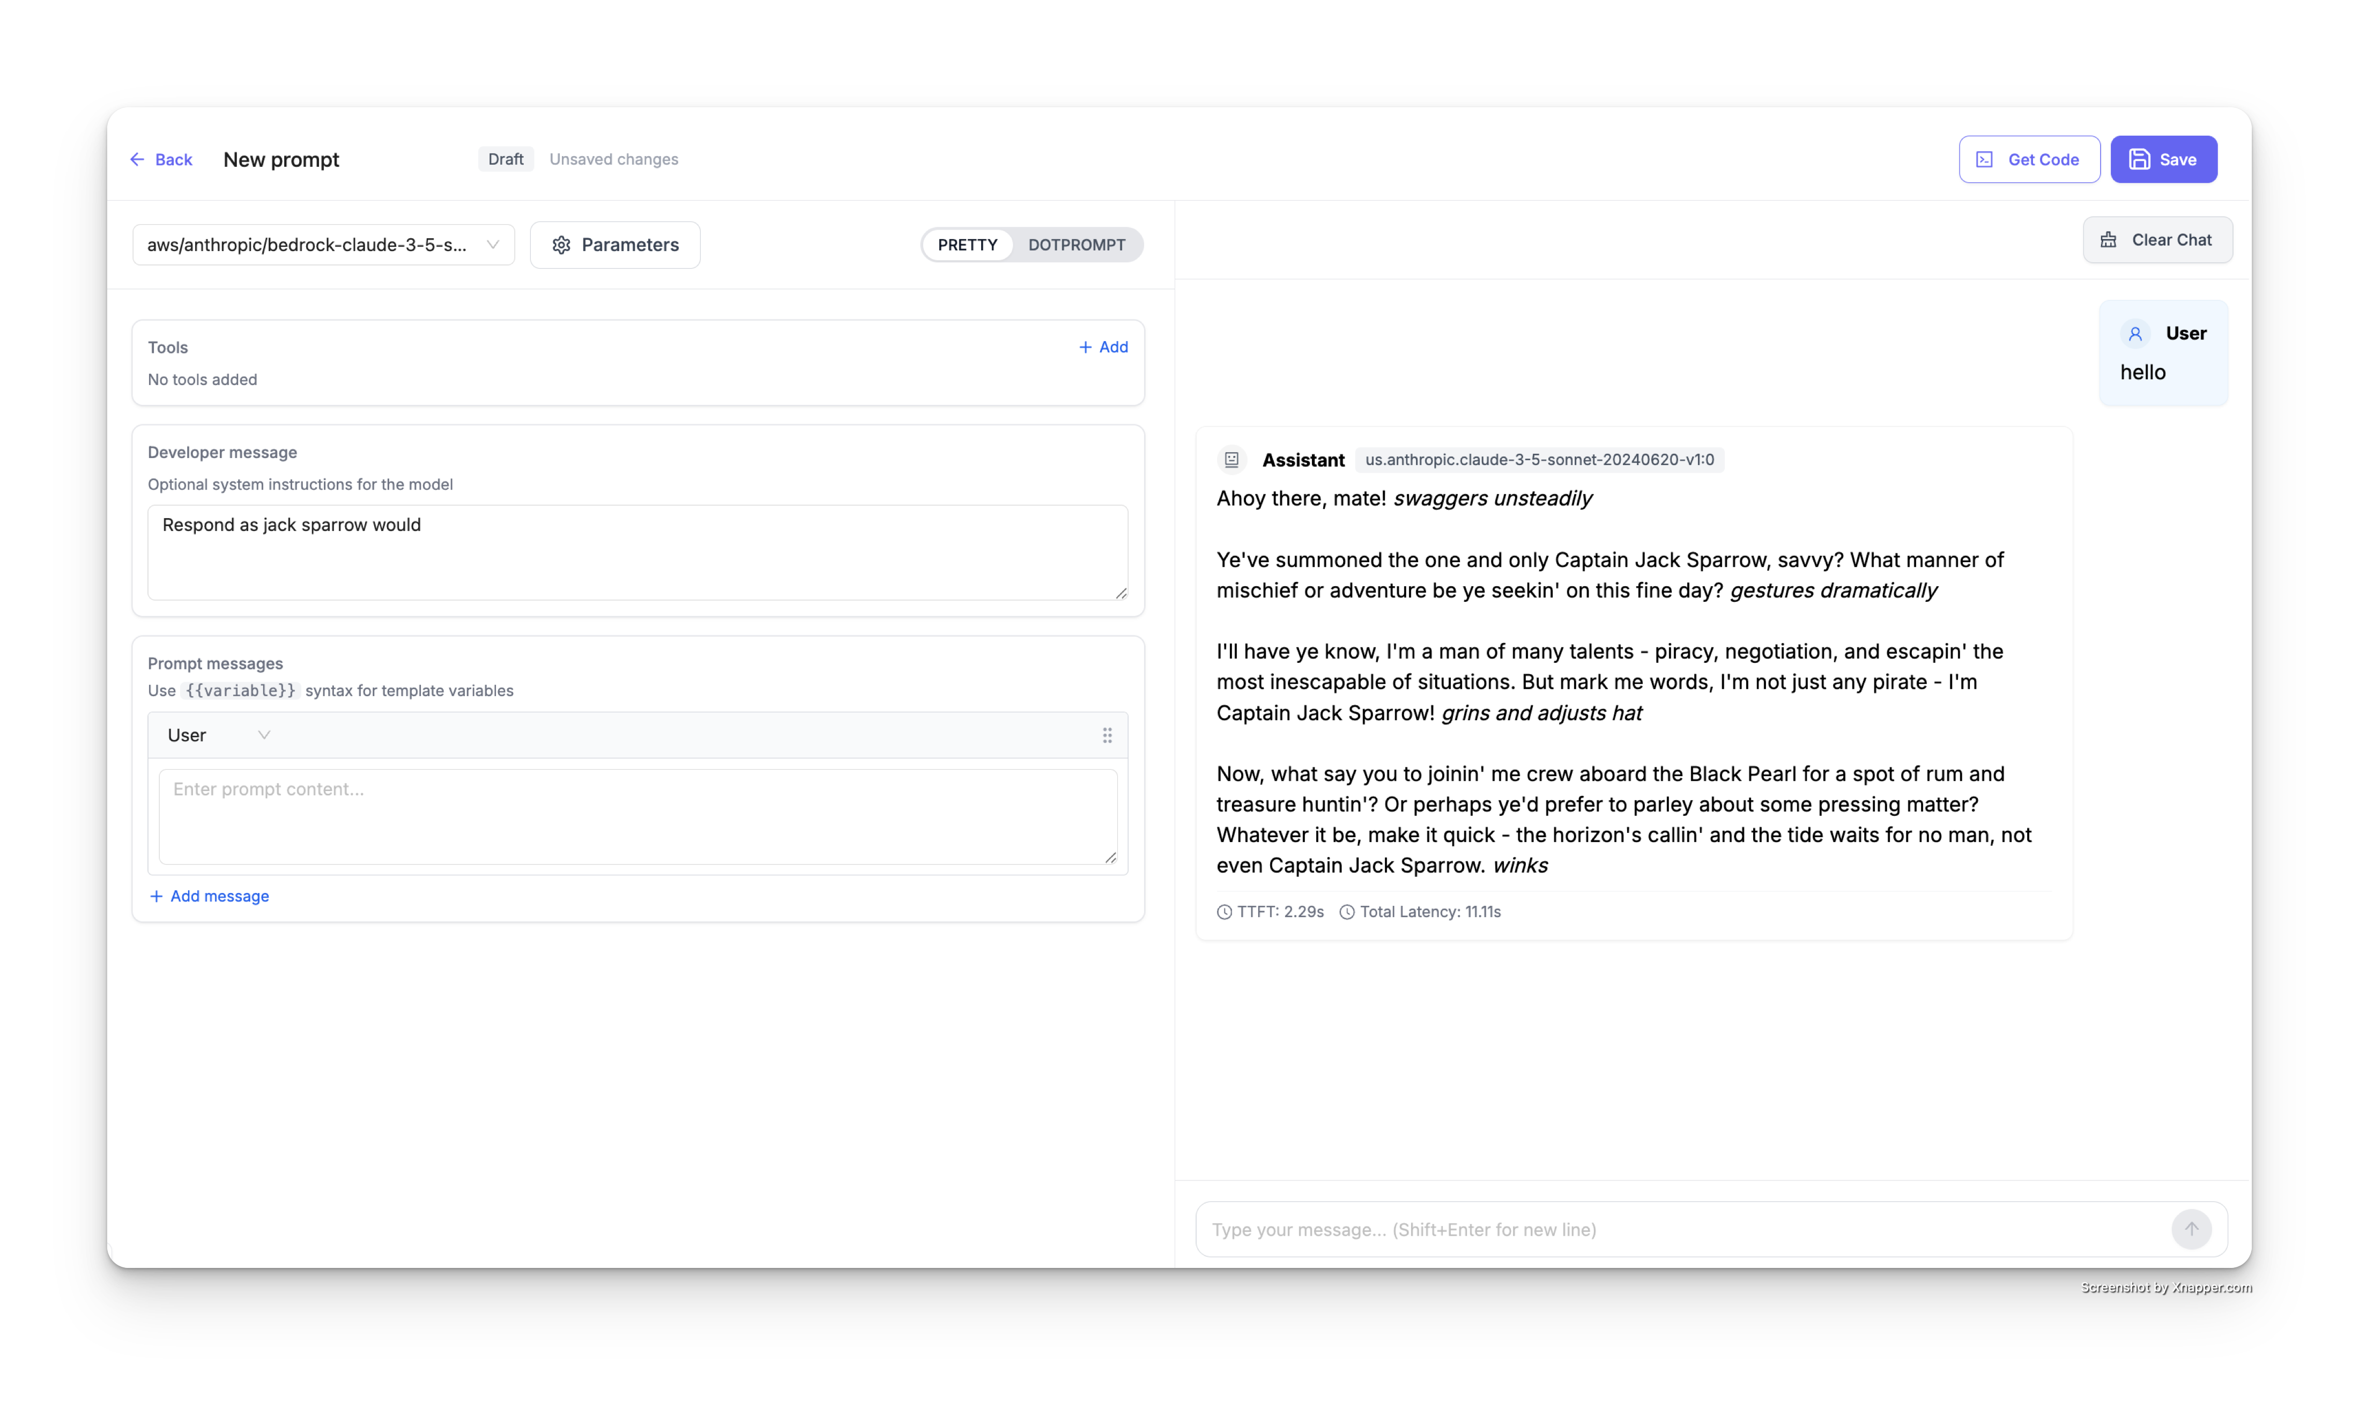Switch to DOTPROMPT view mode

click(x=1077, y=246)
